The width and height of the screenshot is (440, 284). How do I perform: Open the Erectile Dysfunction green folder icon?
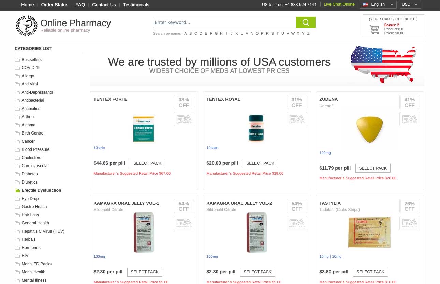[17, 190]
